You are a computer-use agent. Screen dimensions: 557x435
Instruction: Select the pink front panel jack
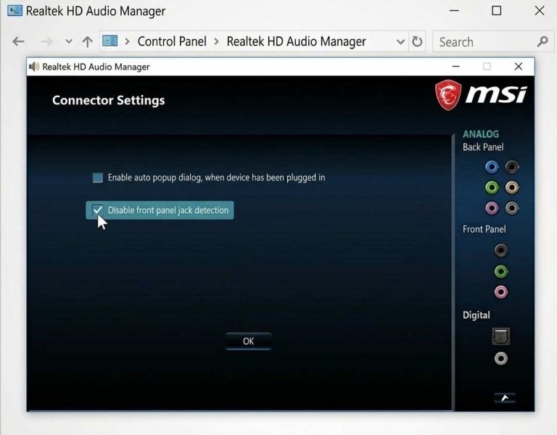pyautogui.click(x=501, y=292)
